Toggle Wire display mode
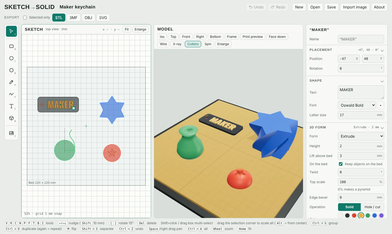 click(x=163, y=44)
